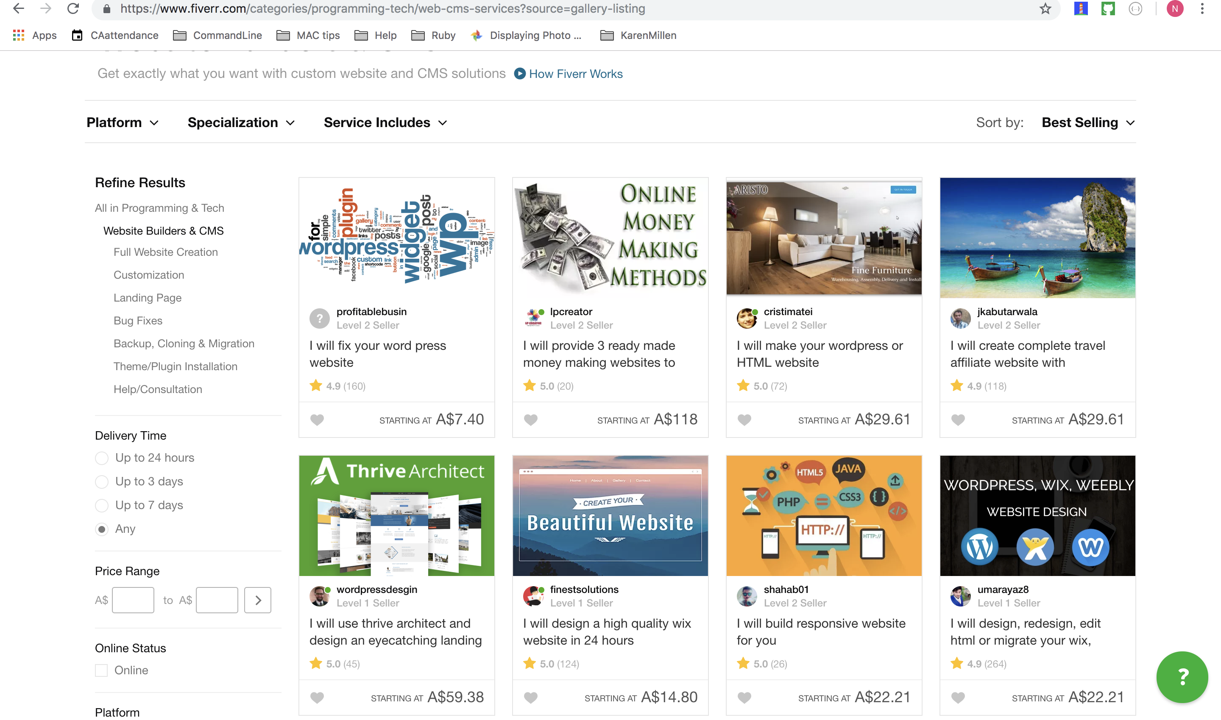The image size is (1221, 720).
Task: Click the How Fiverr Works play icon
Action: [519, 74]
